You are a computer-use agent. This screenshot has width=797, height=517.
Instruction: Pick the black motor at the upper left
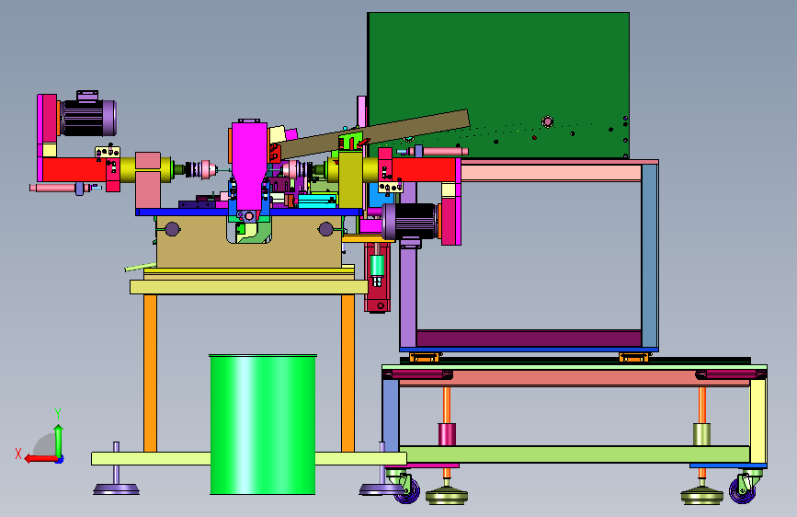[x=88, y=118]
